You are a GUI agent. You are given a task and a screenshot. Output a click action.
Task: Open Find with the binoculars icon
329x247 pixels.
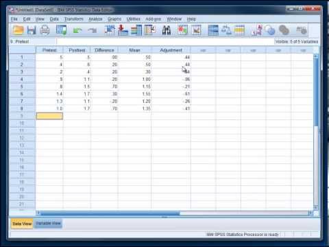tap(167, 30)
